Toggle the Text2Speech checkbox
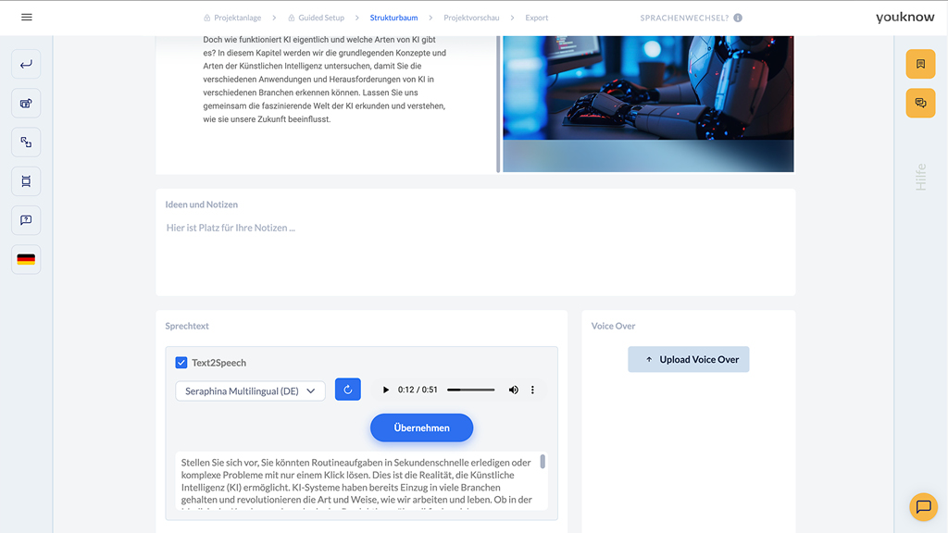 coord(179,363)
